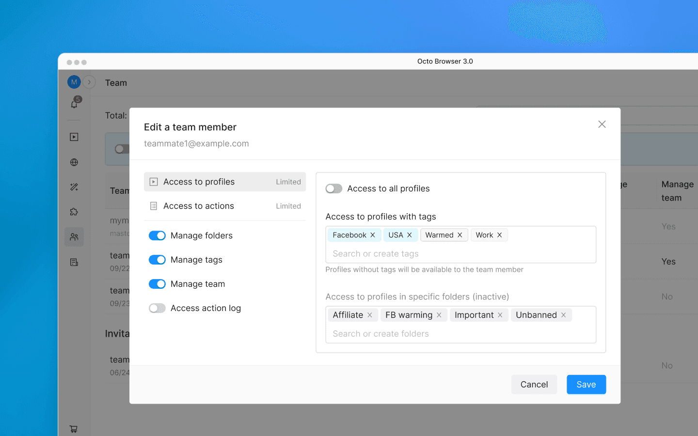
Task: Remove the Unbanned folder
Action: tap(564, 315)
